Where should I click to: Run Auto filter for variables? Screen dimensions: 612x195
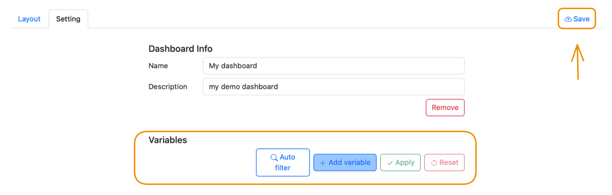(283, 162)
